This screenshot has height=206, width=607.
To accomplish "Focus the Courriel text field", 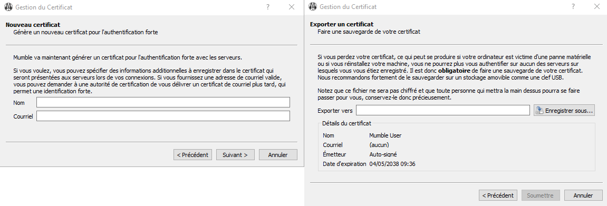I will tap(163, 116).
